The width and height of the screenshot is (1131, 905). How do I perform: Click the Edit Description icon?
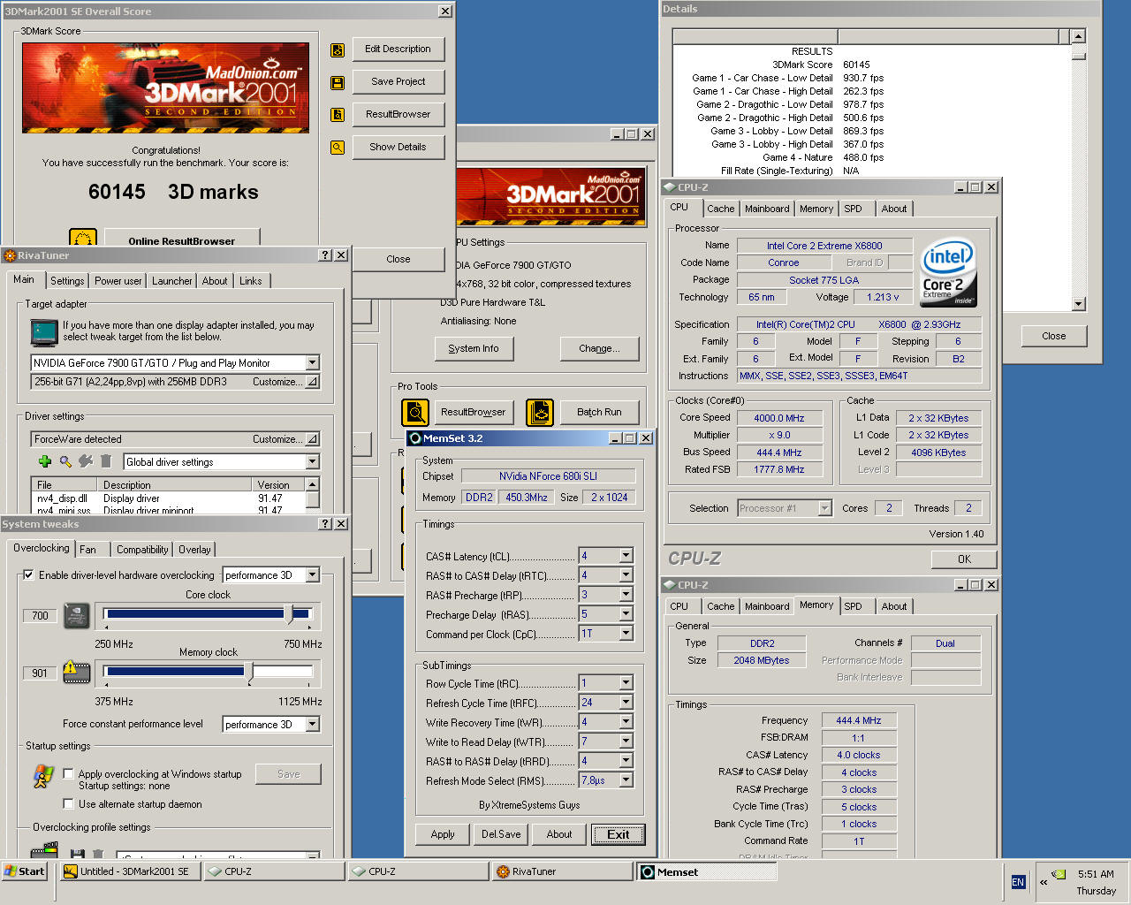[x=338, y=50]
